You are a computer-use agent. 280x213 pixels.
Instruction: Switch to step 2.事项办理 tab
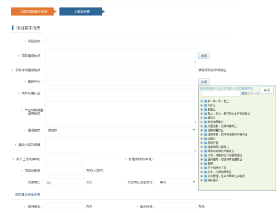pyautogui.click(x=82, y=12)
